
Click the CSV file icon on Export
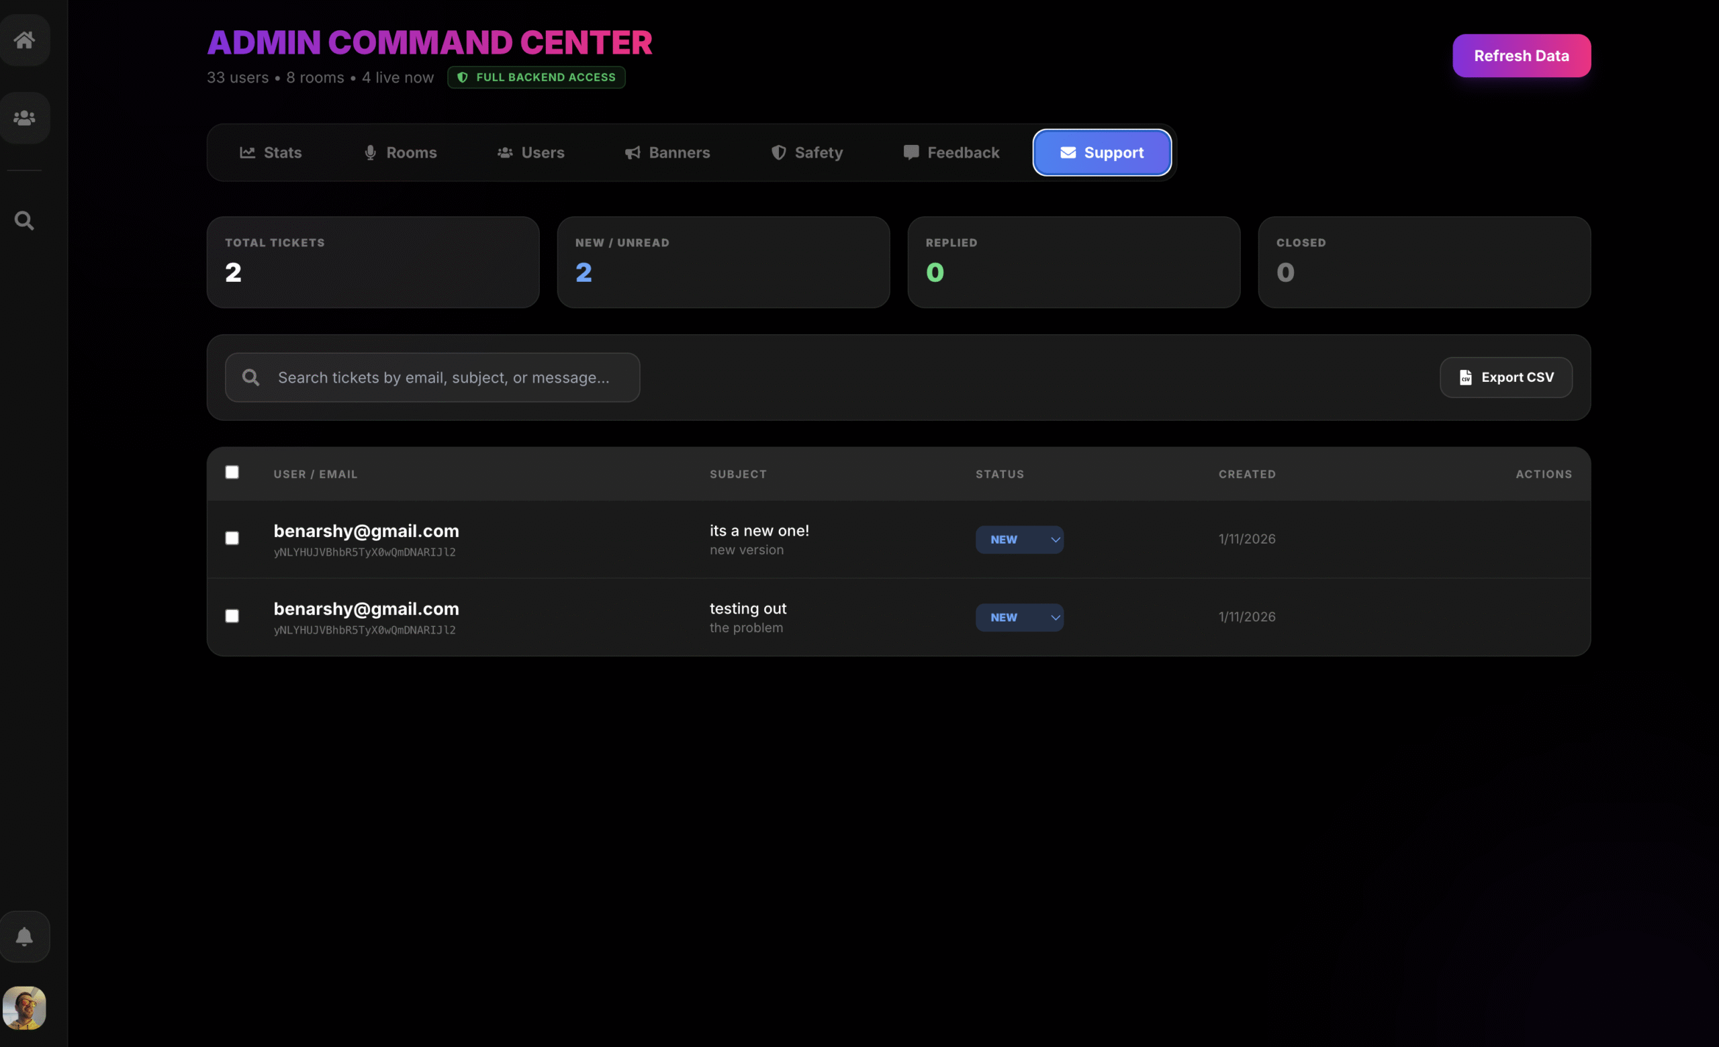[1465, 377]
